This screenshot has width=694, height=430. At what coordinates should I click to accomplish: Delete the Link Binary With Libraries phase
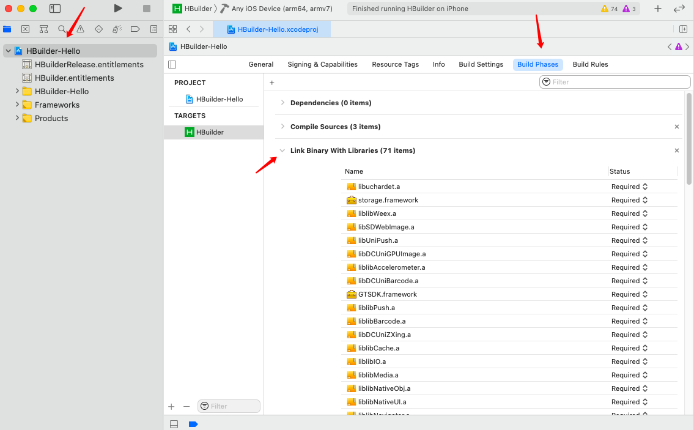tap(677, 150)
